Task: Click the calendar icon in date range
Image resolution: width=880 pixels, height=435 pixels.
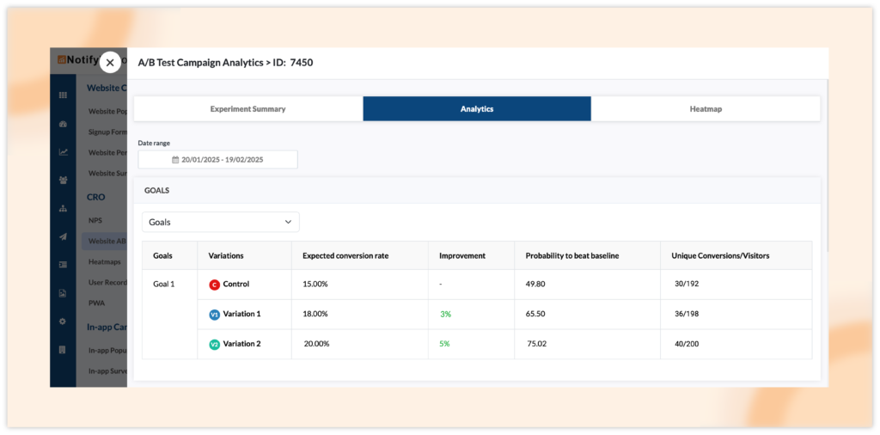Action: [x=175, y=159]
